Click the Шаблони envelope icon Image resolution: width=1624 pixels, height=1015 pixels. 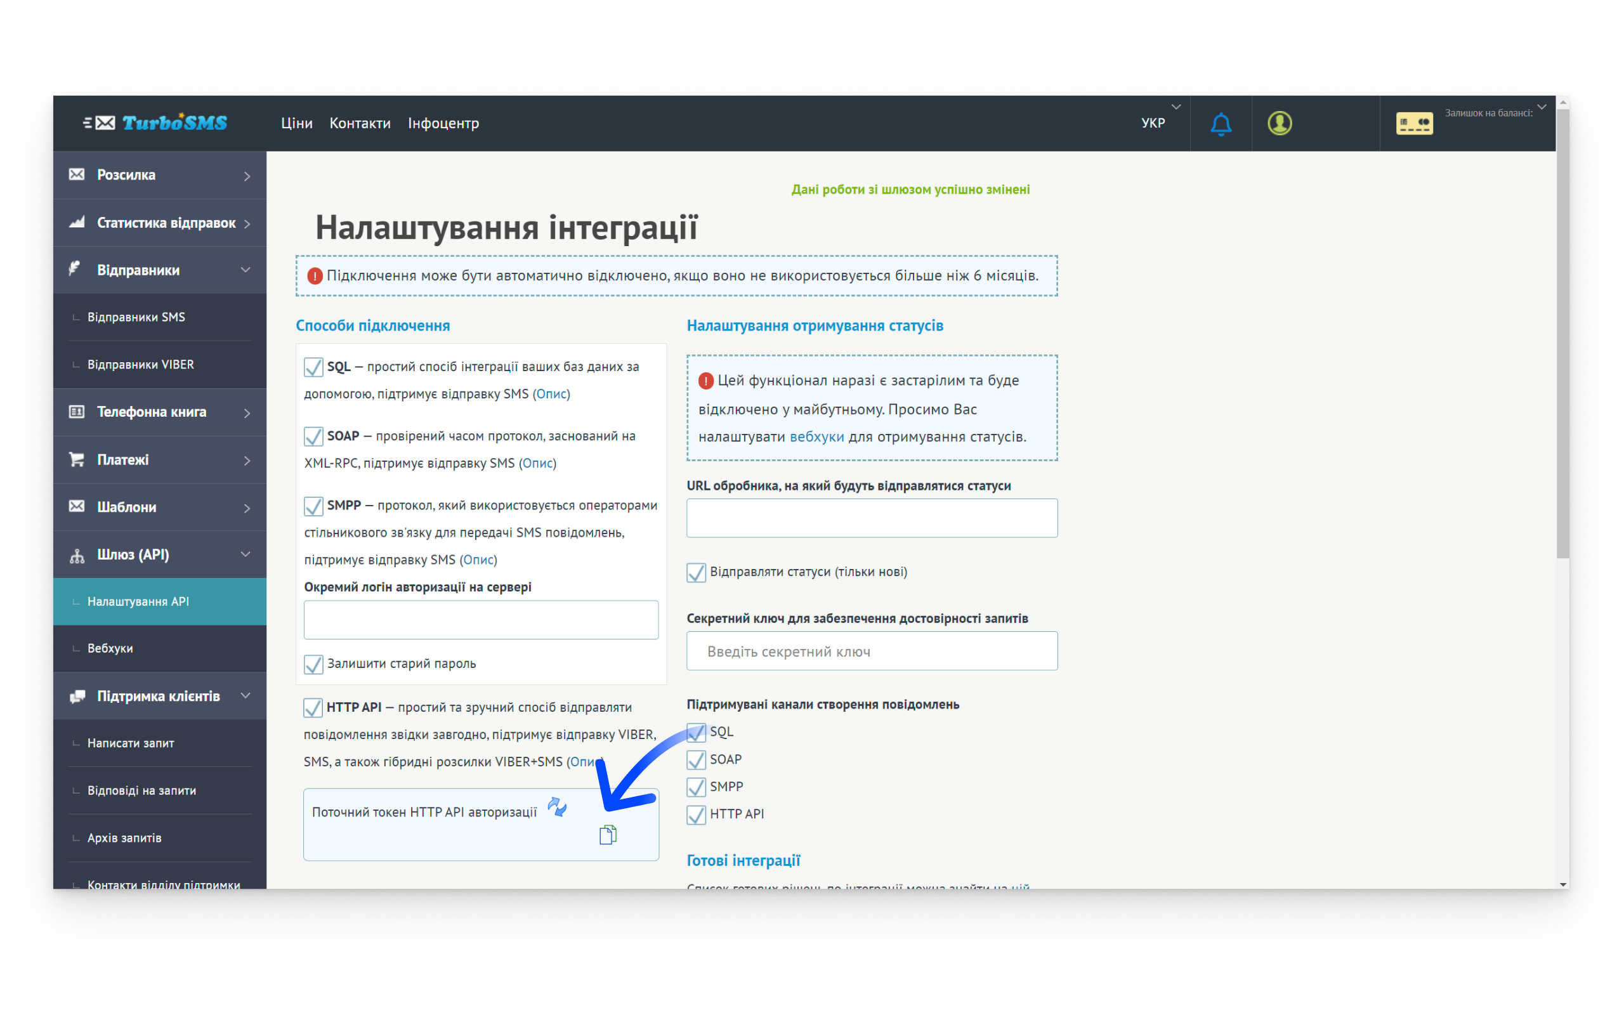pyautogui.click(x=77, y=506)
